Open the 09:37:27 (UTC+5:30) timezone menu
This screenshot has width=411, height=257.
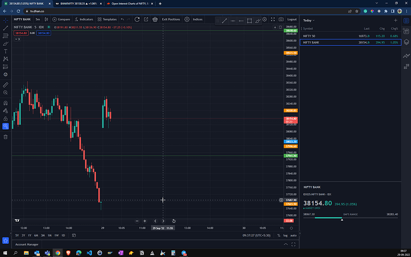[256, 236]
